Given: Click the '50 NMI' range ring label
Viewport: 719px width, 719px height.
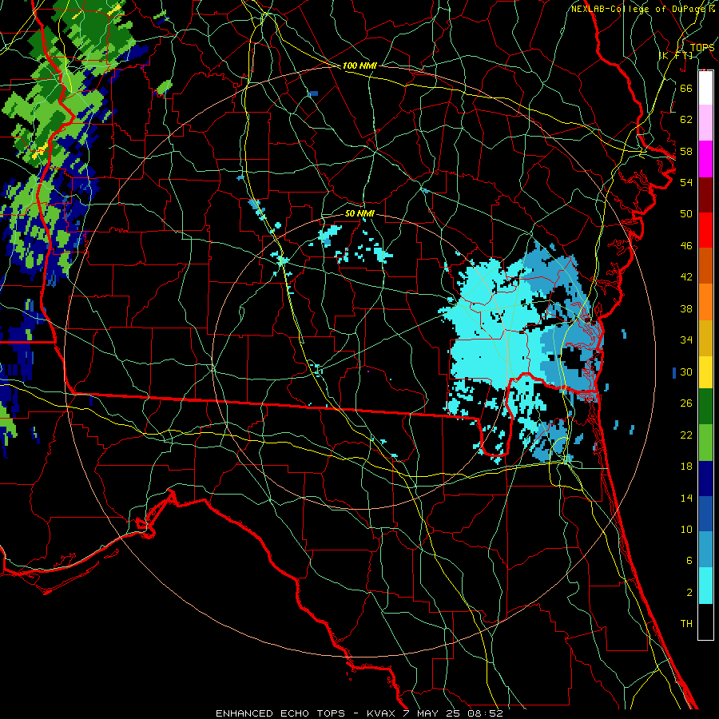Looking at the screenshot, I should pyautogui.click(x=359, y=213).
